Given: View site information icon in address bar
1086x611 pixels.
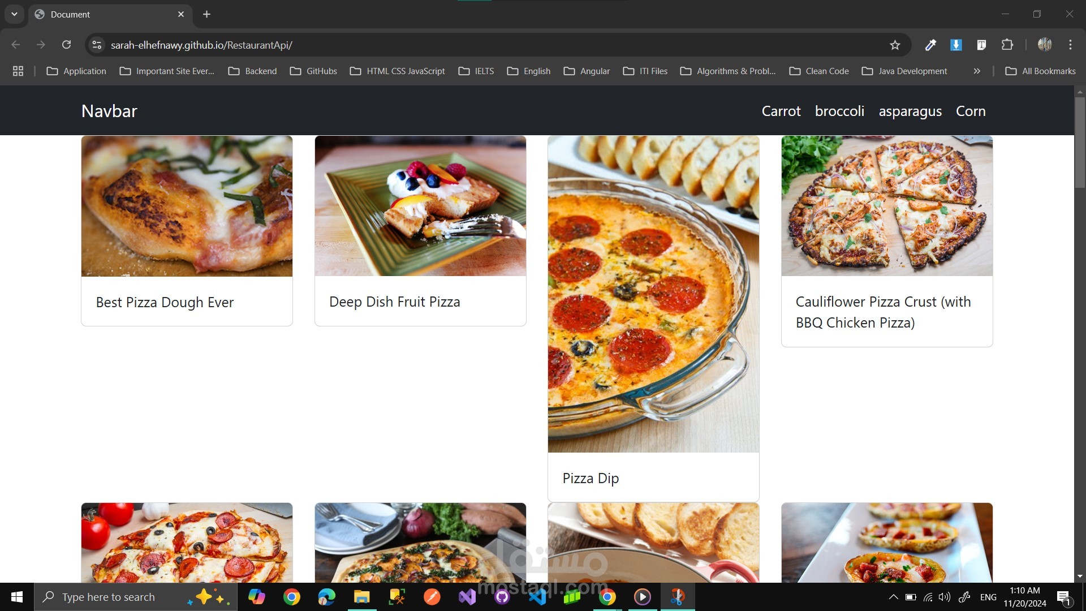Looking at the screenshot, I should [x=97, y=45].
